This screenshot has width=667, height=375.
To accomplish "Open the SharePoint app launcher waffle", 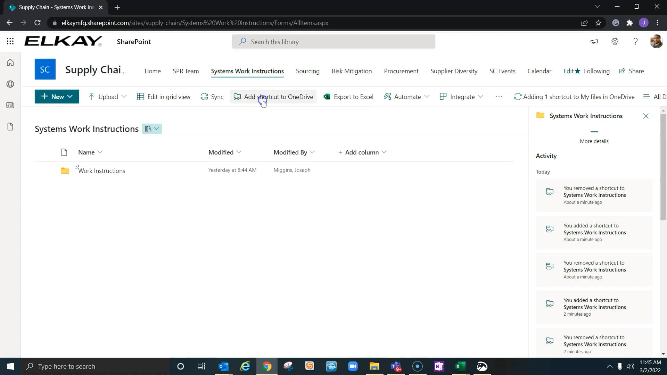I will [x=10, y=41].
